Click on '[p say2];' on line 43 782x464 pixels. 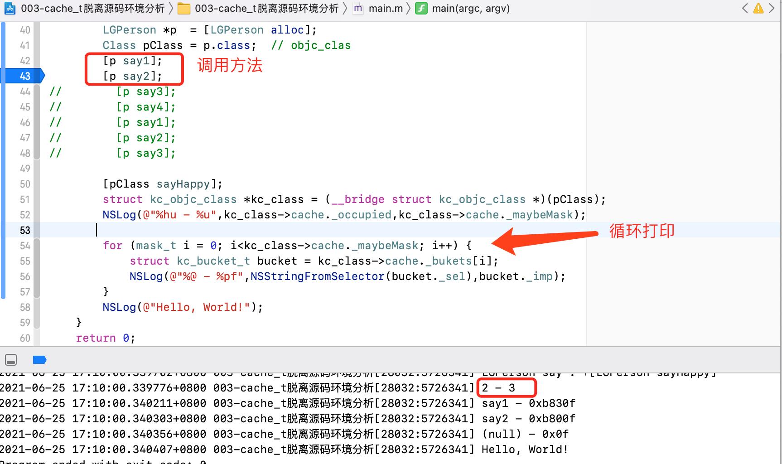click(132, 76)
